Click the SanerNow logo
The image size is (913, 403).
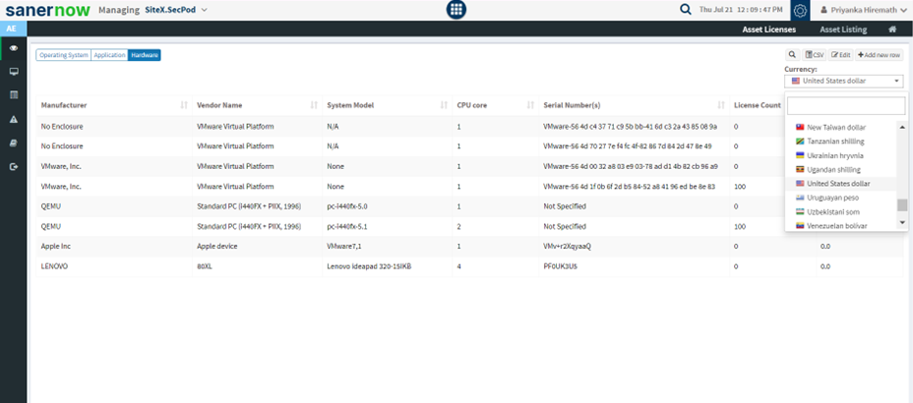(x=48, y=11)
